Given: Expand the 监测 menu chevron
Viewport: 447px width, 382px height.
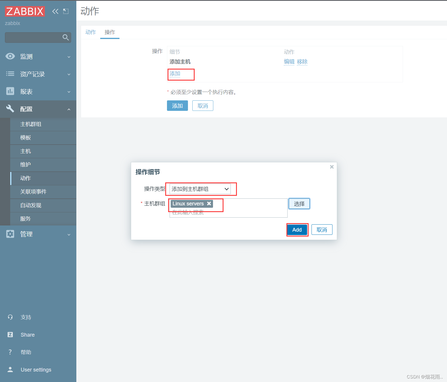Looking at the screenshot, I should 69,57.
